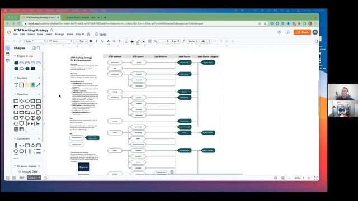The height and width of the screenshot is (201, 358).
Task: Open the None start arrow dropdown
Action: (192, 41)
